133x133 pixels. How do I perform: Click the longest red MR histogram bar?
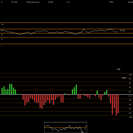(116, 105)
